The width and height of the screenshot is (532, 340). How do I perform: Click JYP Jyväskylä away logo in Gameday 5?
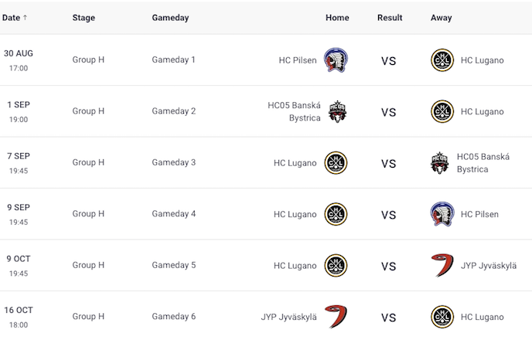pos(442,266)
